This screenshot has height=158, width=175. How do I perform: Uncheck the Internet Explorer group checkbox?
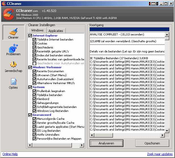(x=30, y=36)
